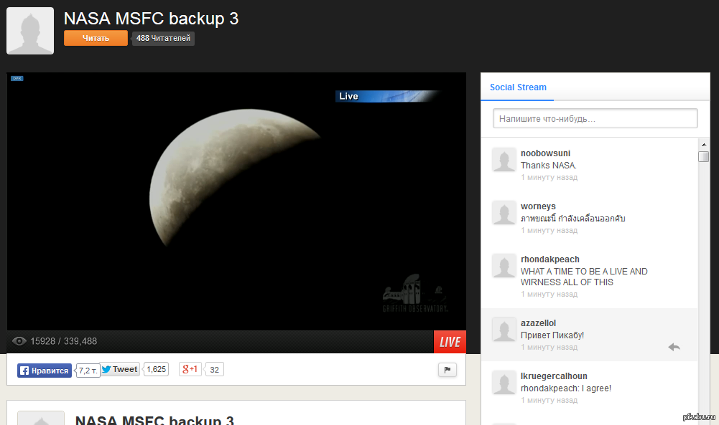Click the Google +1 count 32
Viewport: 719px width, 425px height.
point(214,370)
